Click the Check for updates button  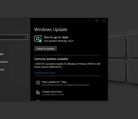click(x=45, y=48)
